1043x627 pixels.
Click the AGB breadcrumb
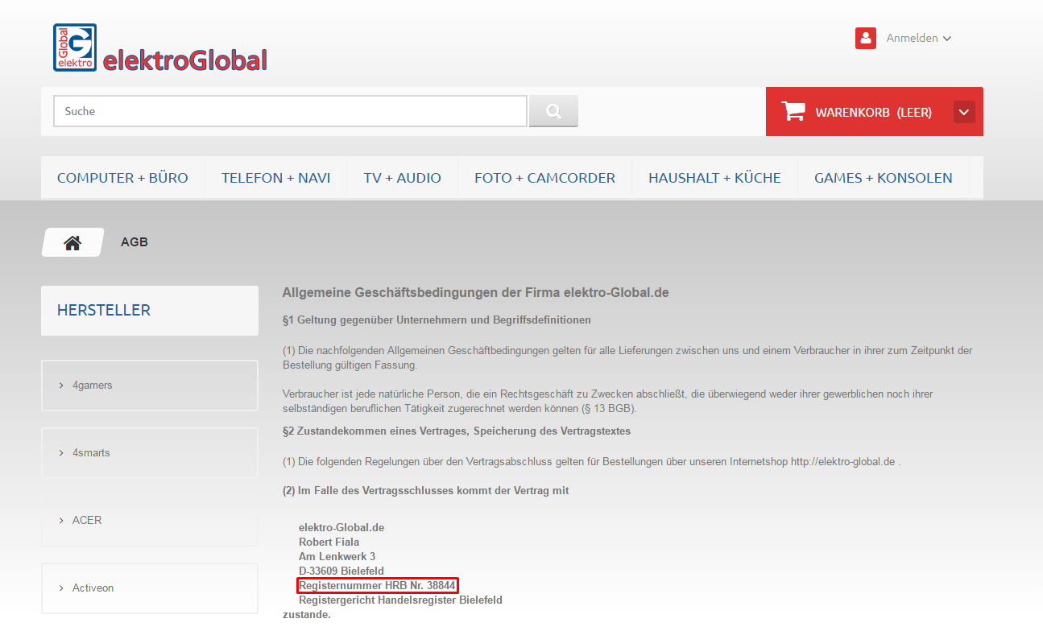(135, 242)
